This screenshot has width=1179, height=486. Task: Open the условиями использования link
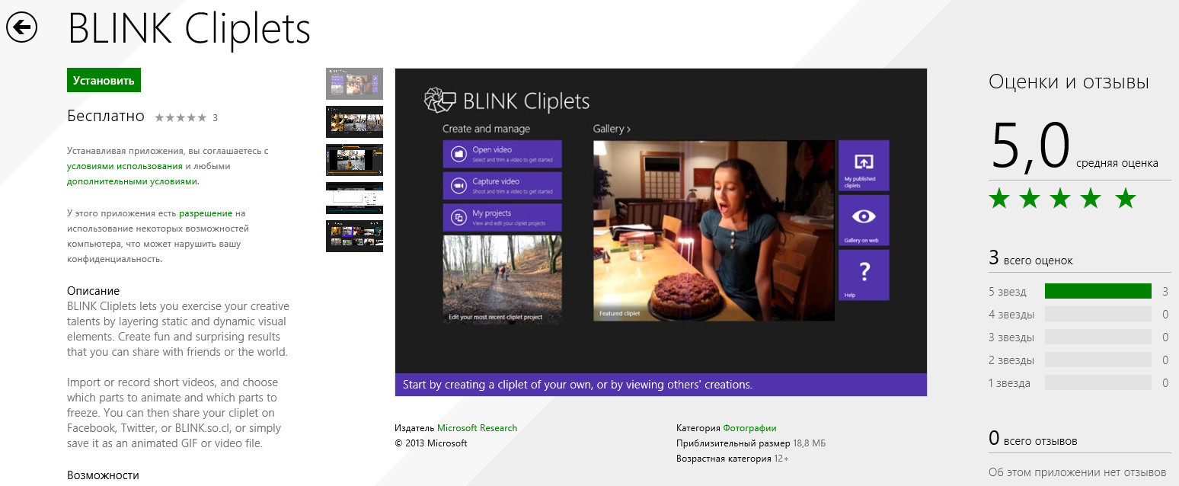tap(124, 166)
